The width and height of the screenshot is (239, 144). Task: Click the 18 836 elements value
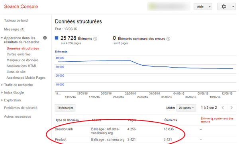pos(169,129)
